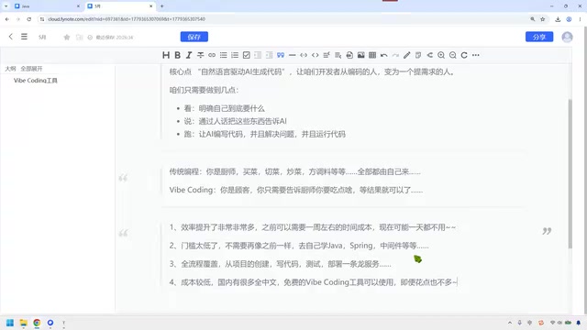Click the line starting '1、效率提升了'
Image resolution: width=587 pixels, height=330 pixels.
coord(313,227)
